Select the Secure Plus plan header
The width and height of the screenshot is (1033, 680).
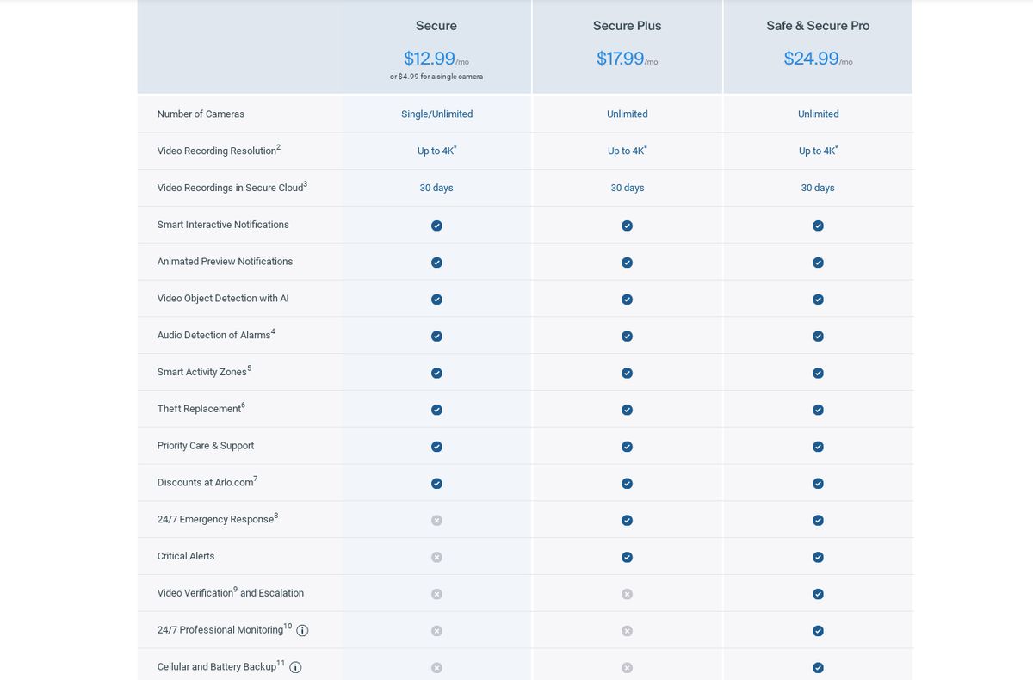[627, 26]
